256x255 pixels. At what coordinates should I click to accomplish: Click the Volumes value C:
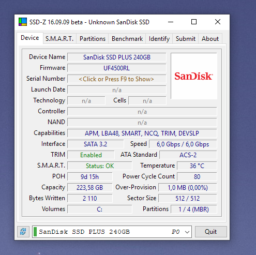click(x=100, y=209)
